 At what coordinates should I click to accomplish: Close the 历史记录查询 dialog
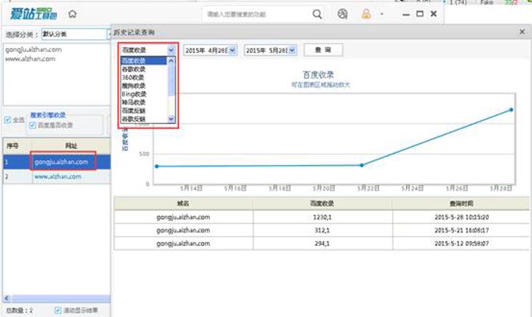[x=522, y=32]
